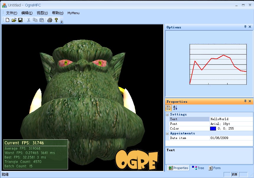This screenshot has height=178, width=254.
Task: Open the 编辑(E) menu
Action: [27, 13]
